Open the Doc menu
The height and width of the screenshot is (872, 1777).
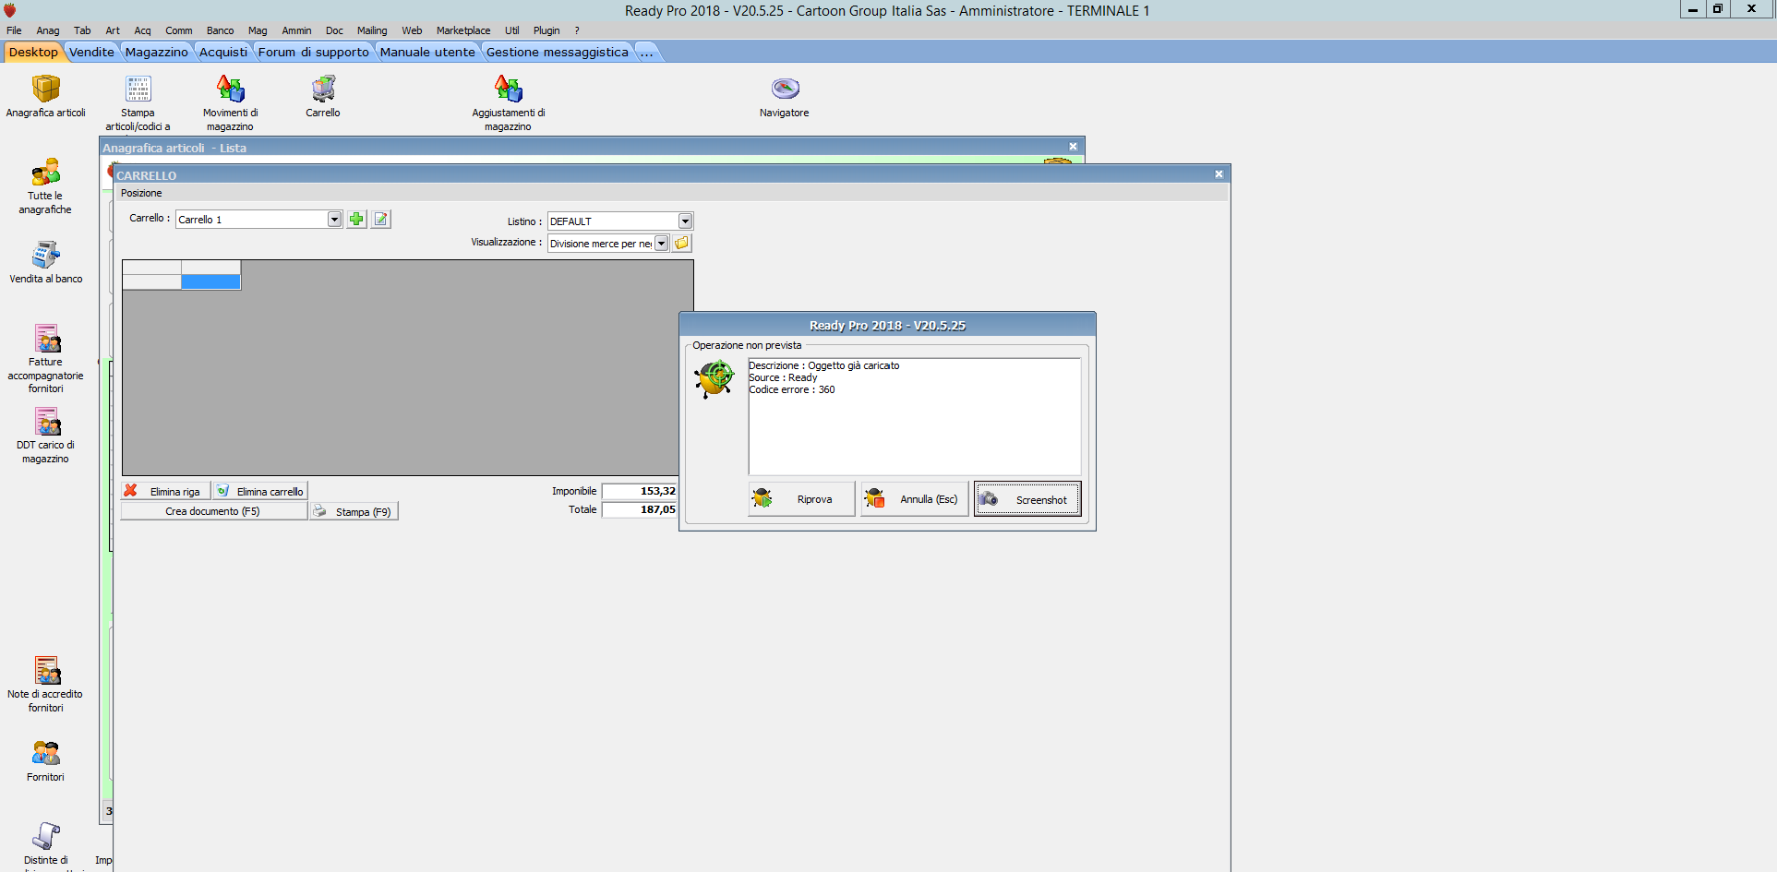click(334, 30)
